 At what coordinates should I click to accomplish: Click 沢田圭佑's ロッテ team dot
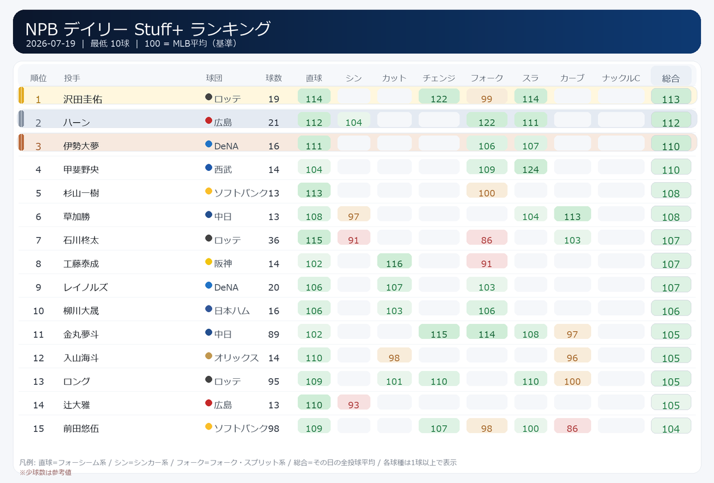pyautogui.click(x=208, y=97)
